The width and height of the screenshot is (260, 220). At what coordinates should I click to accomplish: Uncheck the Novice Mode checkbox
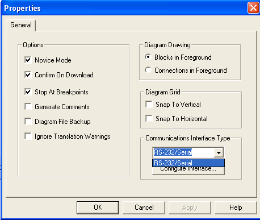pyautogui.click(x=28, y=60)
